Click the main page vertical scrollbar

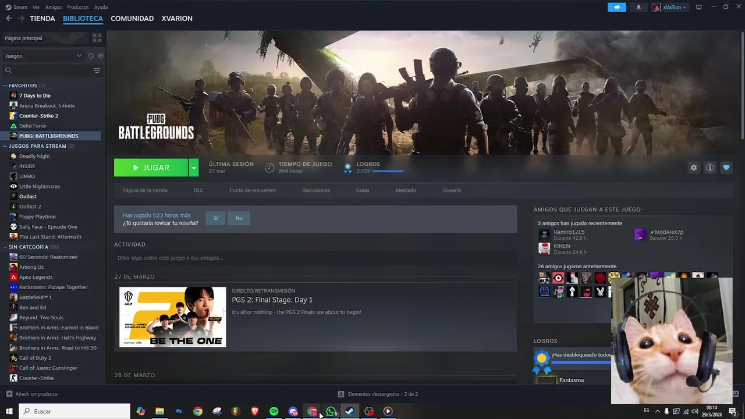pos(742,85)
